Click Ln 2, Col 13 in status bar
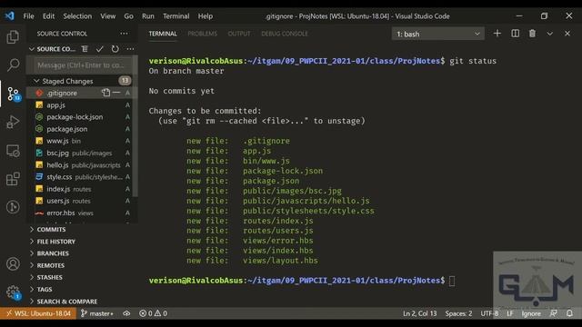The width and height of the screenshot is (582, 327). tap(420, 313)
